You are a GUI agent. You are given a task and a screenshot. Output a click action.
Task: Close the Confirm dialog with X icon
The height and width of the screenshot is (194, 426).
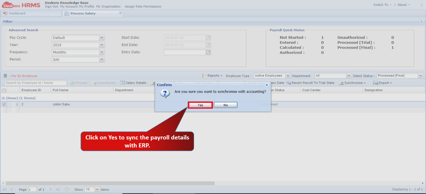pyautogui.click(x=267, y=85)
